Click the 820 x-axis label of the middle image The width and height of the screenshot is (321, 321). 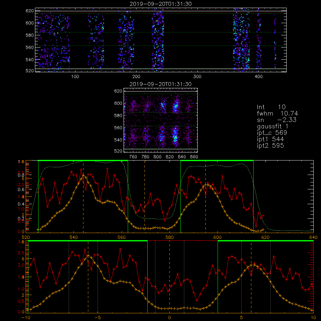click(170, 157)
